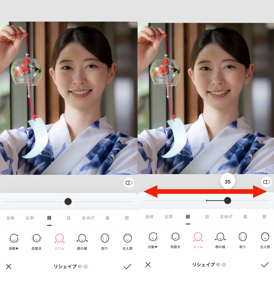
Task: Click slider handle showing 35 in right screen
Action: click(227, 200)
